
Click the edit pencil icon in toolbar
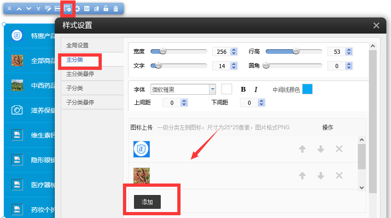coord(48,9)
